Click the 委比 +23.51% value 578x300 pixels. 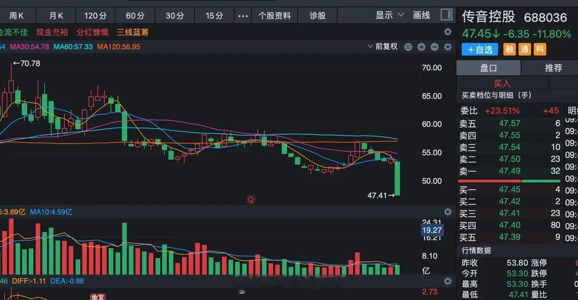[502, 111]
